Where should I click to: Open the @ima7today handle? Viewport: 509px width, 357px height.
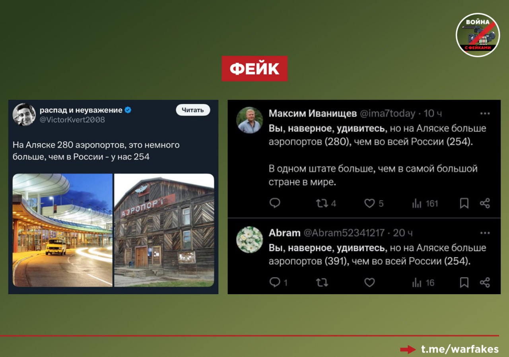click(x=388, y=114)
